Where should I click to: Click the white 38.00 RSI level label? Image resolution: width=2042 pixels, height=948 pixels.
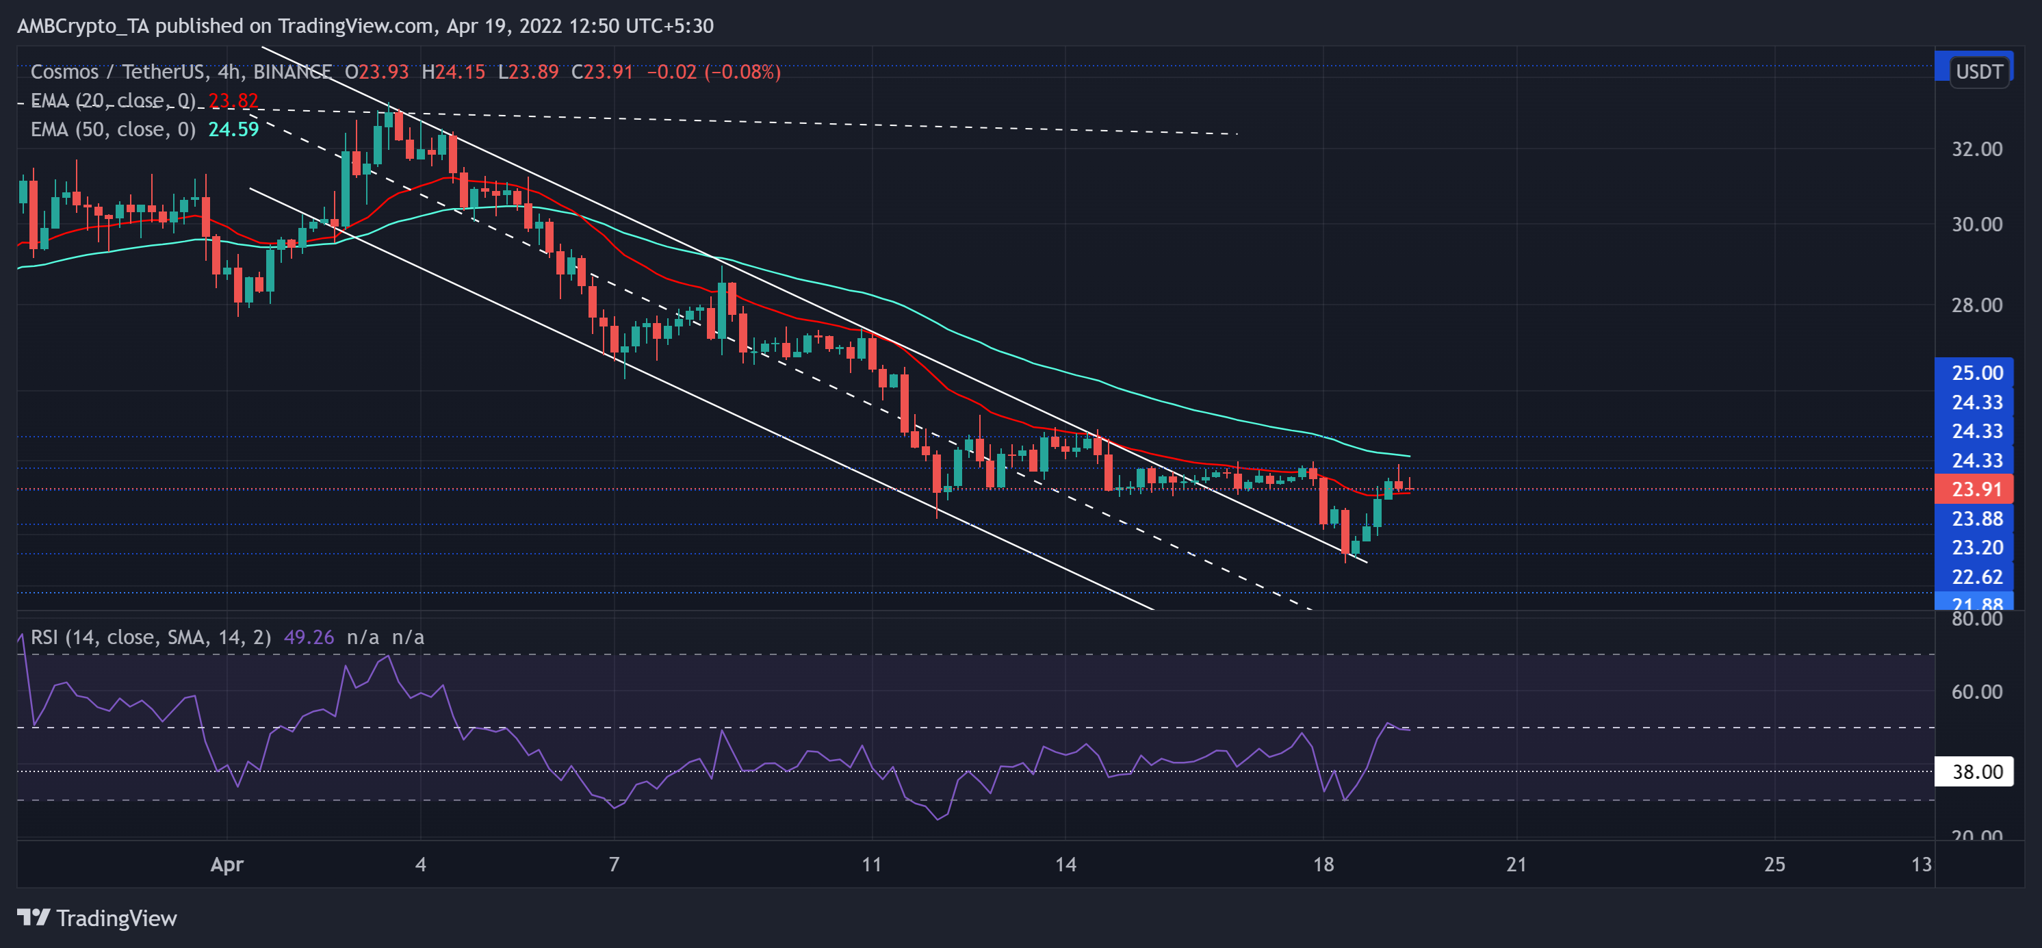1976,771
